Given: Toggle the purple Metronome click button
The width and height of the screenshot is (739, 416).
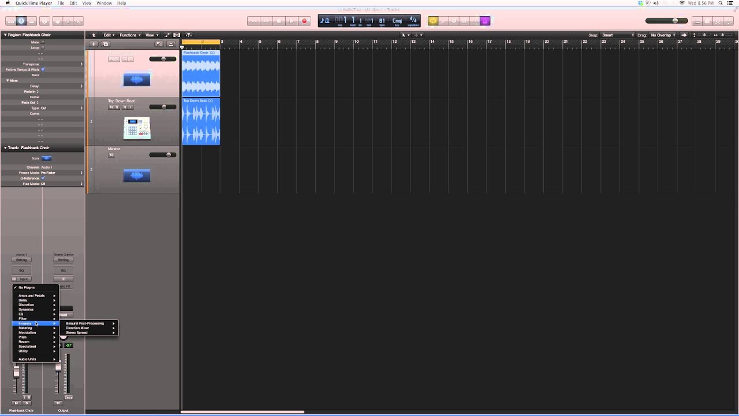Looking at the screenshot, I should tap(485, 21).
